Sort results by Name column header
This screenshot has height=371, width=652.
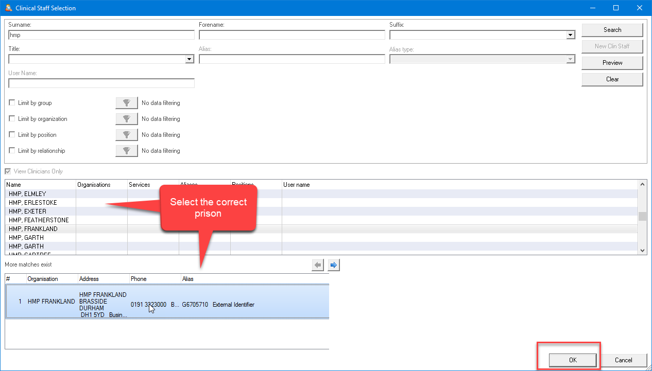tap(41, 185)
